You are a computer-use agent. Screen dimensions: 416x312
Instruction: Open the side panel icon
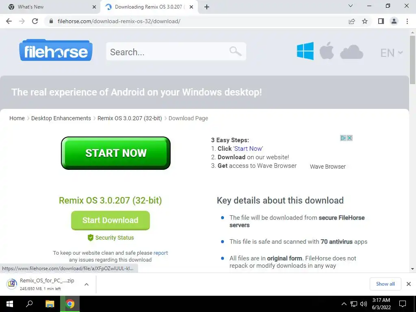pos(381,21)
